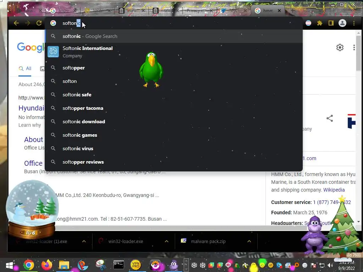This screenshot has width=363, height=272.
Task: Open a new tab with plus button
Action: coord(292,11)
